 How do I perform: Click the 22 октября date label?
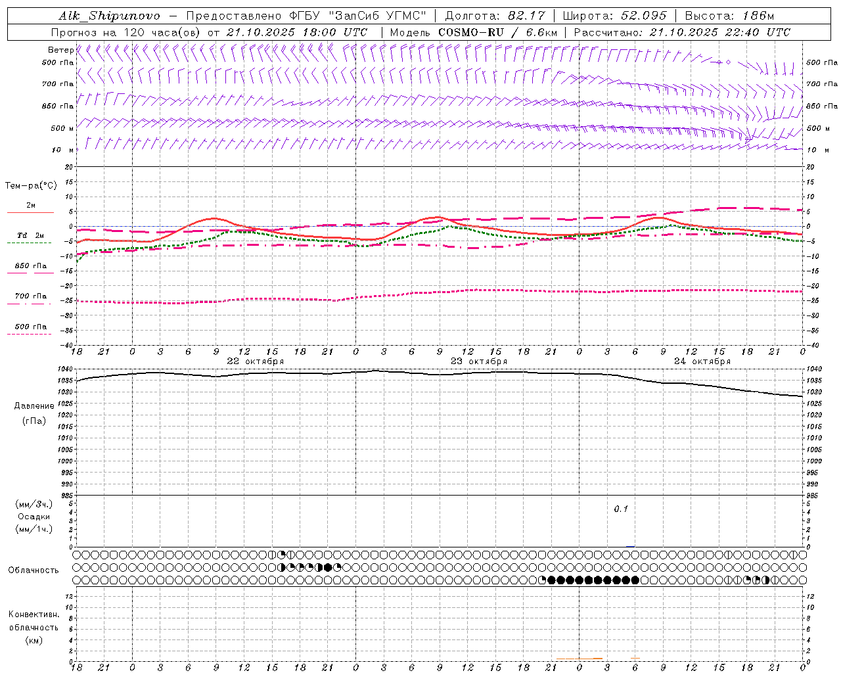[256, 361]
